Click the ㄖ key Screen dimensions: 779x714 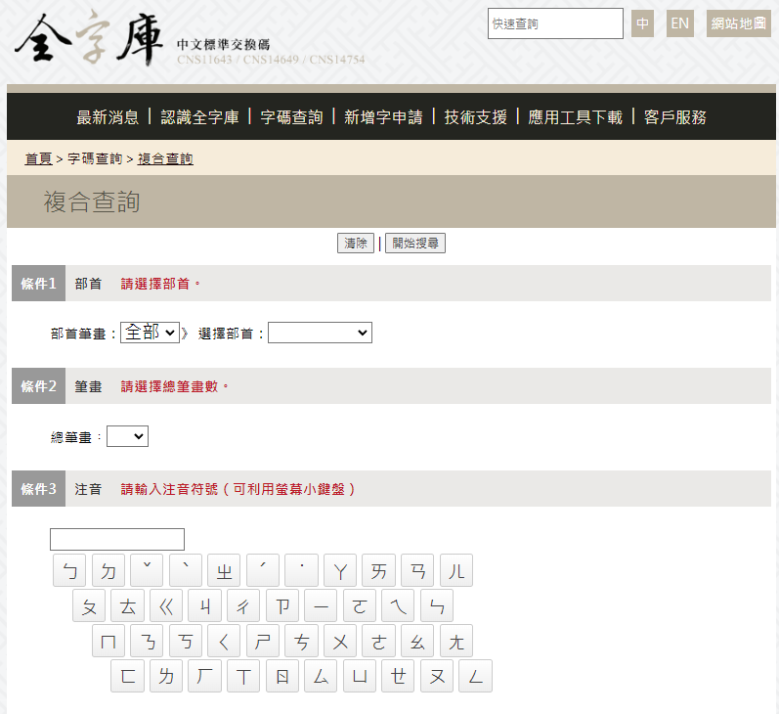(x=282, y=676)
